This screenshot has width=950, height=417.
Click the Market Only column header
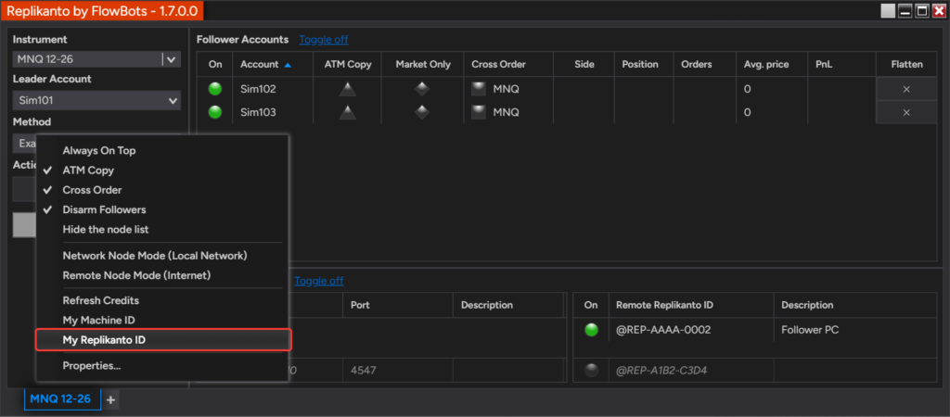[423, 64]
